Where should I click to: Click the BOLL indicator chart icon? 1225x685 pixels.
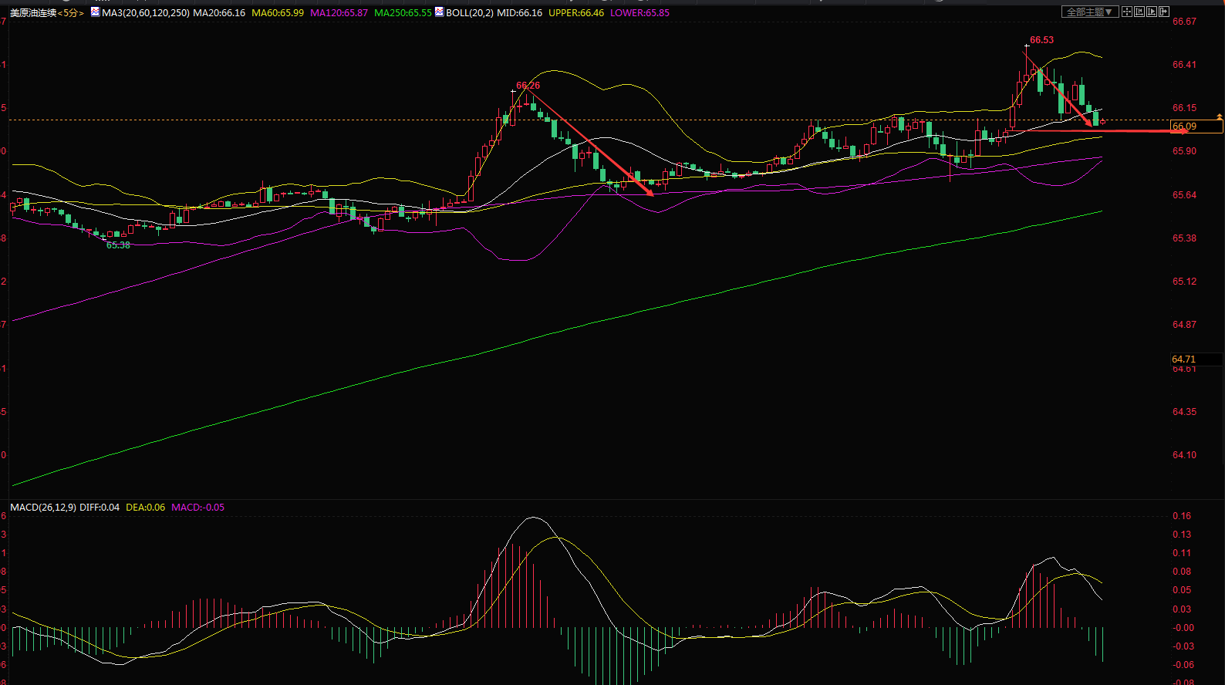click(439, 12)
